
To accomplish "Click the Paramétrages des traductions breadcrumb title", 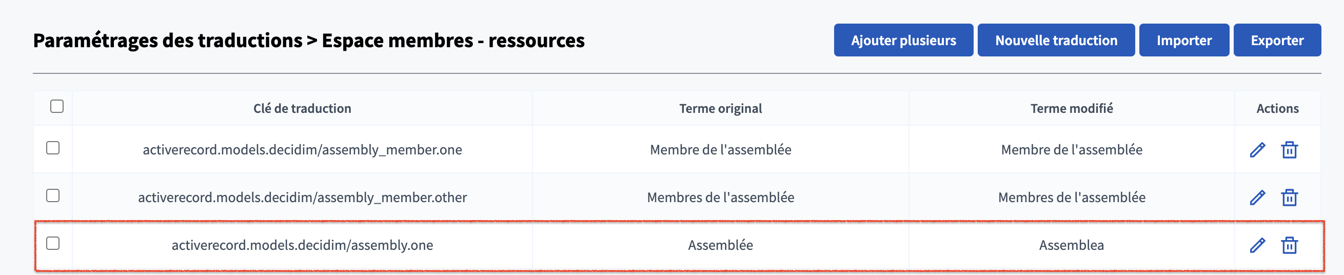I will coord(167,41).
